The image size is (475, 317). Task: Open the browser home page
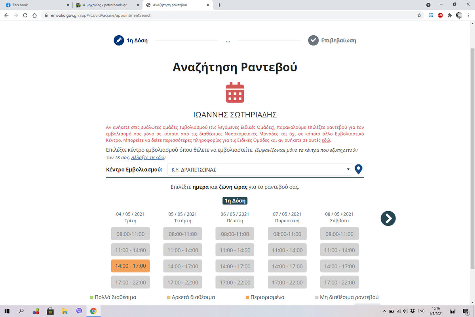pos(35,15)
